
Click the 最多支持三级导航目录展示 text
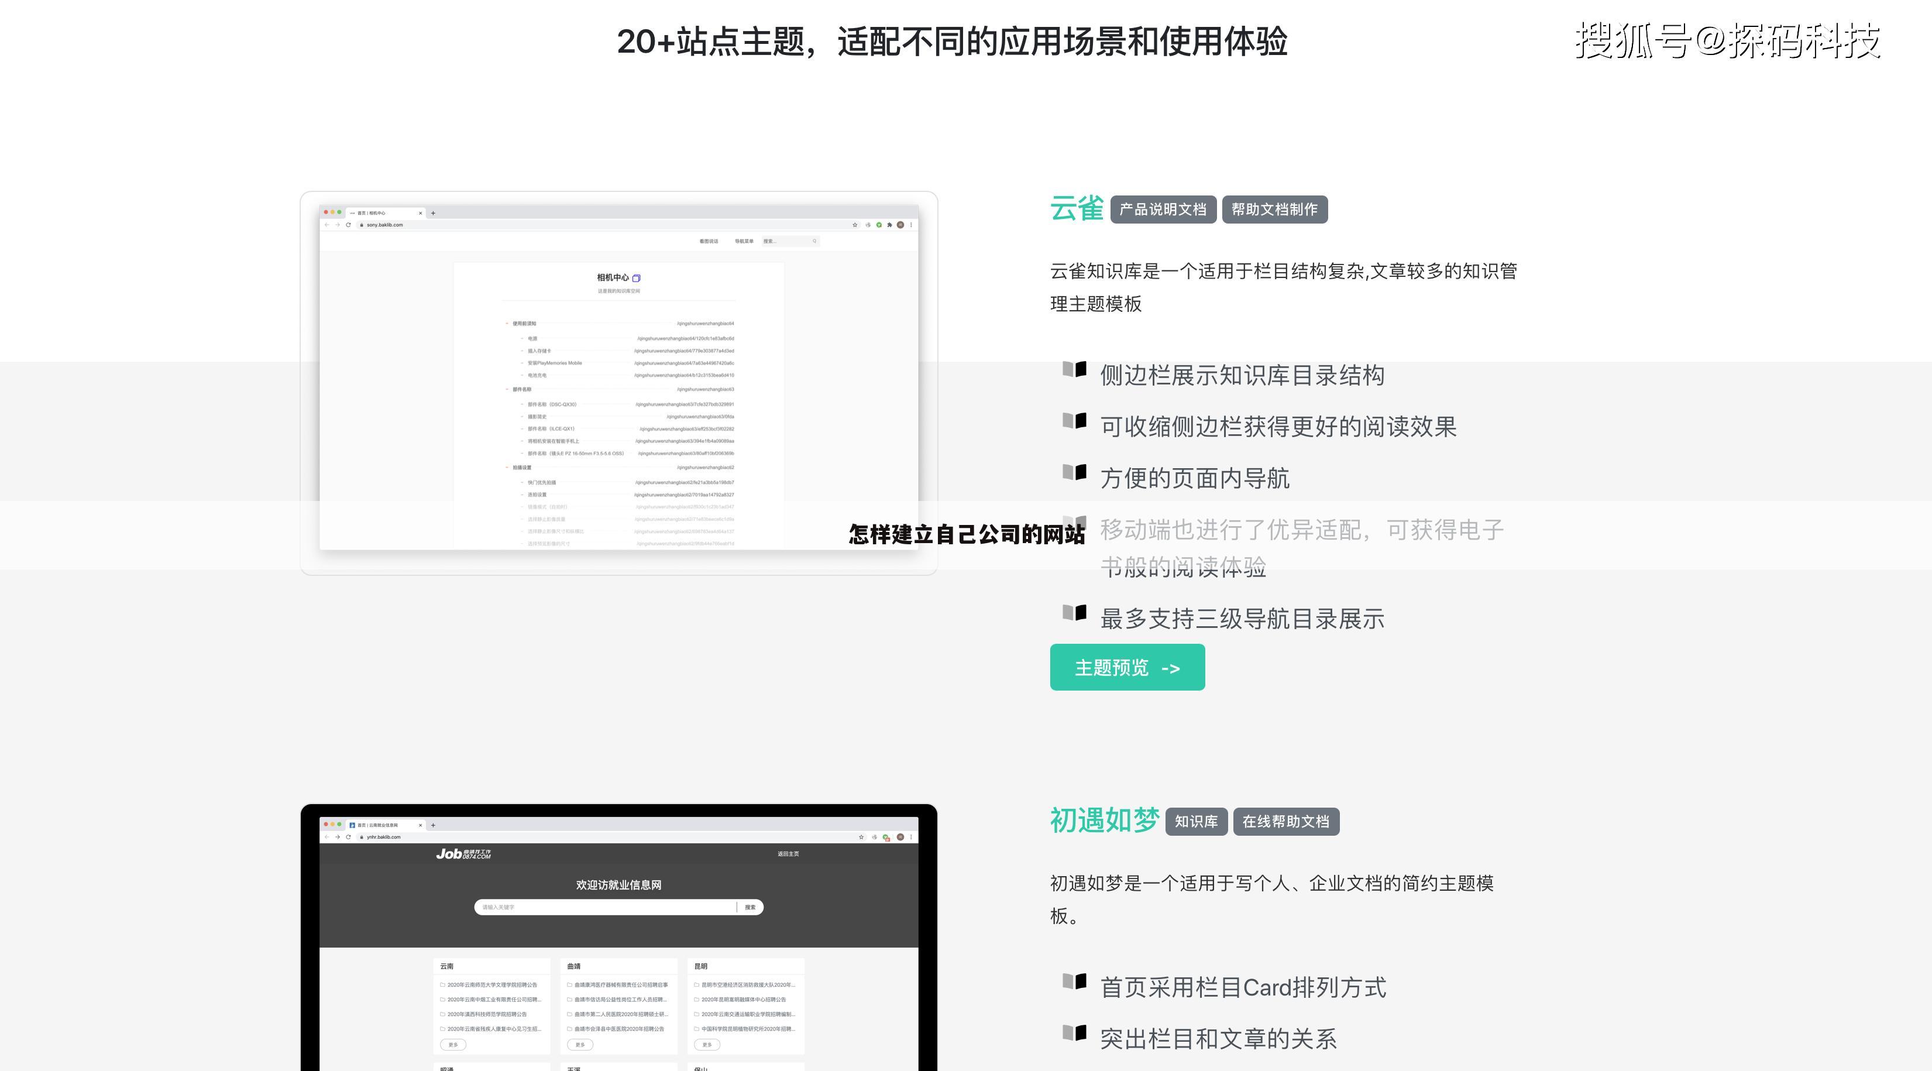point(1242,620)
